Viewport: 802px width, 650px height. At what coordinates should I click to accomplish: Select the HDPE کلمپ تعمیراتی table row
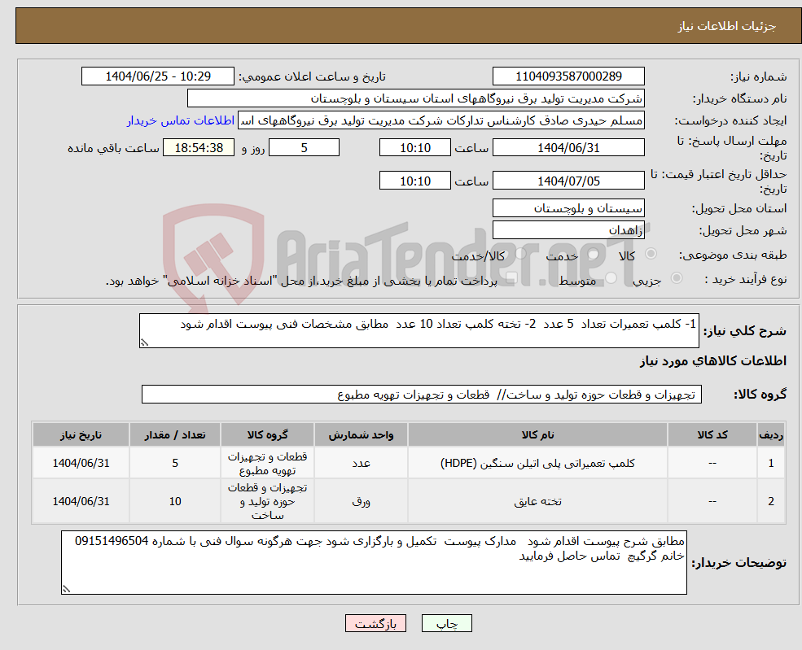coord(407,462)
